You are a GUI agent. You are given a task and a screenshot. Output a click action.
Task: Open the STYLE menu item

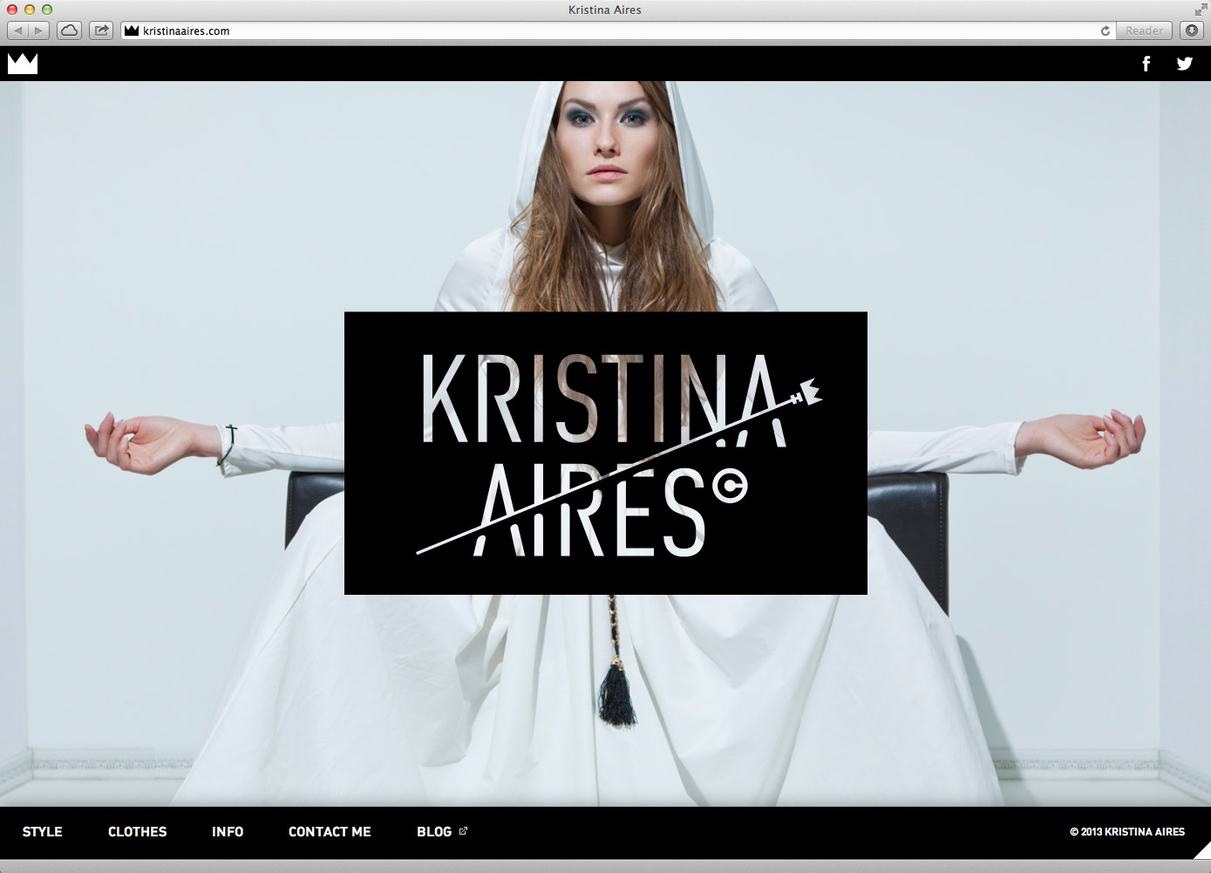[43, 832]
